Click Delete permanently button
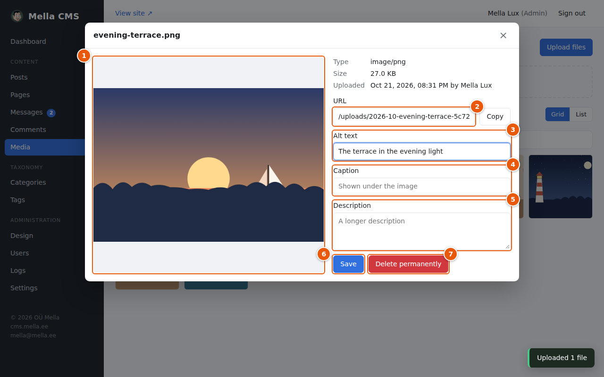 (x=408, y=264)
